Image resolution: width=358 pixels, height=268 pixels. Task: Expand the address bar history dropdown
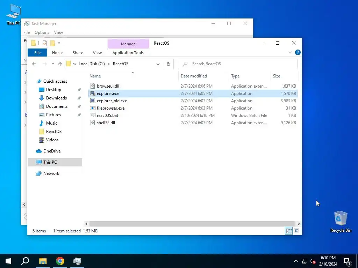158,64
